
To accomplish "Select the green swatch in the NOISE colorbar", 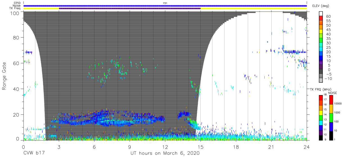I will [331, 118].
